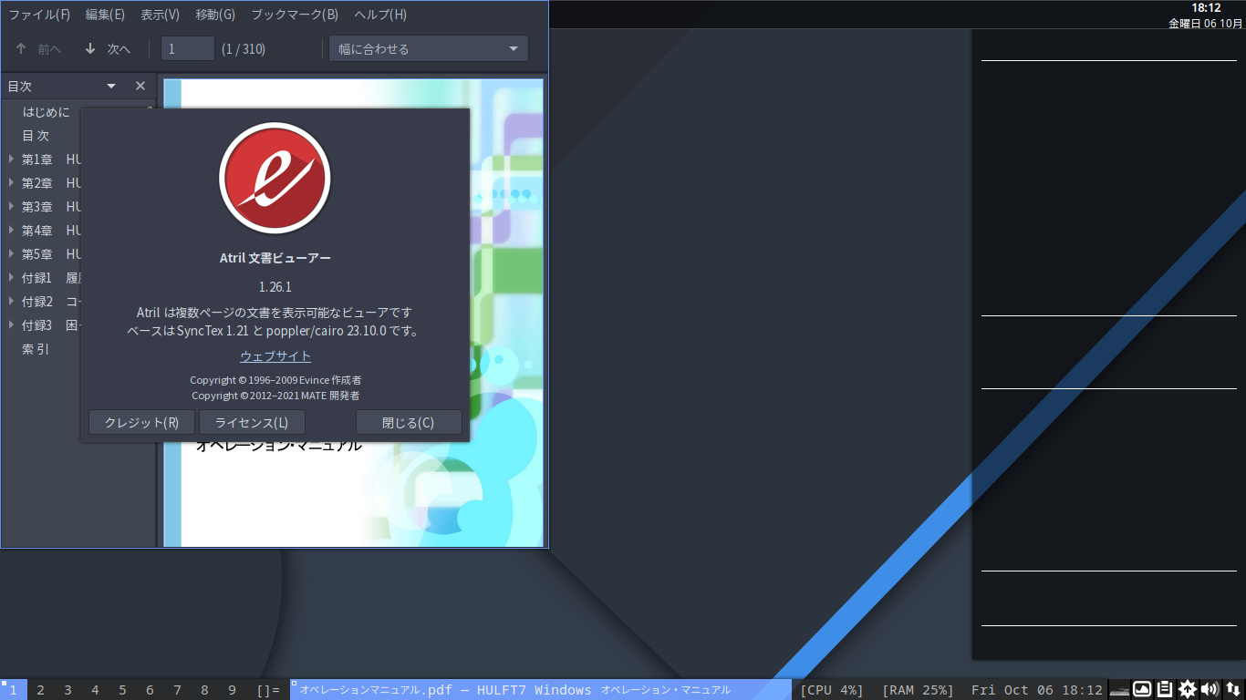
Task: Switch to workspace 2
Action: click(x=40, y=690)
